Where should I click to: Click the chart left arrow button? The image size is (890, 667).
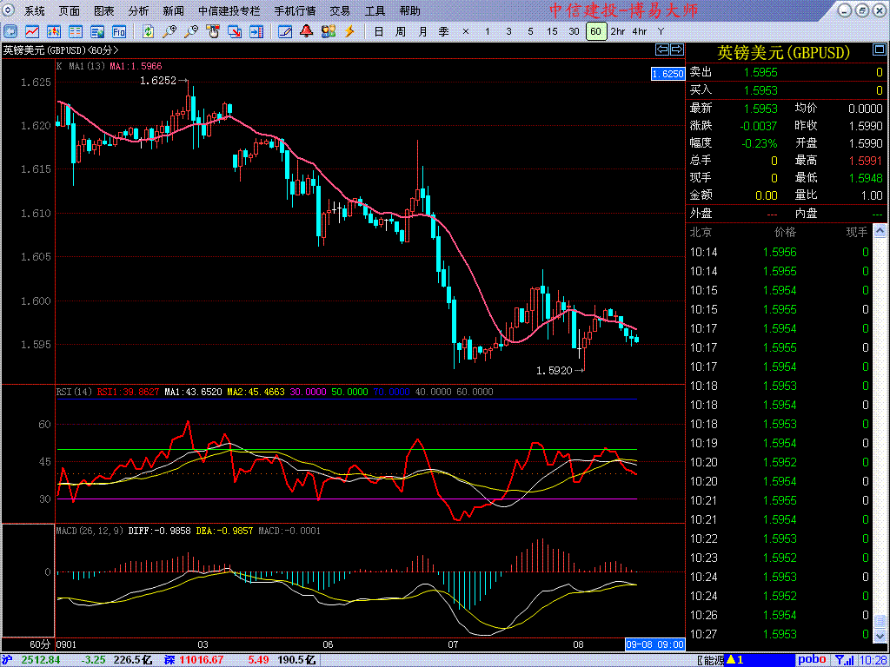coord(662,49)
